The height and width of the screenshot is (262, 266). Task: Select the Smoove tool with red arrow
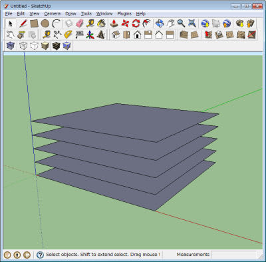click(x=208, y=35)
